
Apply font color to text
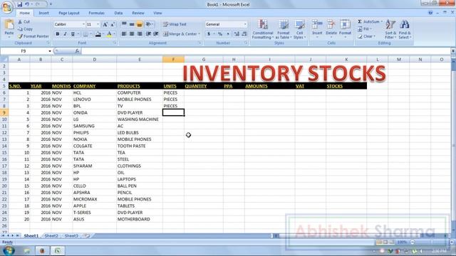coord(109,34)
